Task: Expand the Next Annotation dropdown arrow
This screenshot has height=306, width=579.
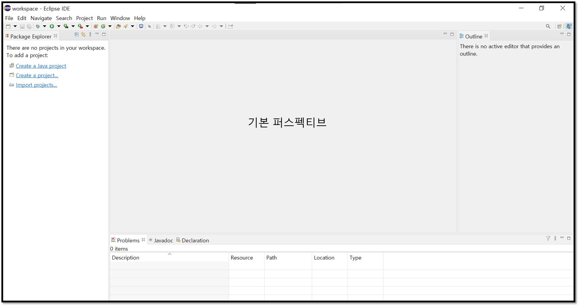Action: coord(165,26)
